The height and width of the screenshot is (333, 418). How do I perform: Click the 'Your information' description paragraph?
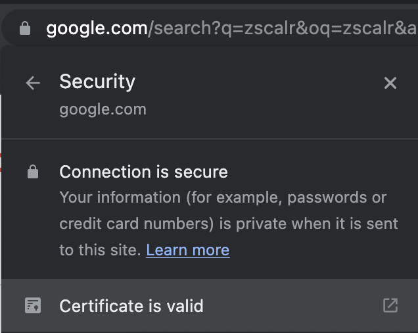tap(223, 197)
